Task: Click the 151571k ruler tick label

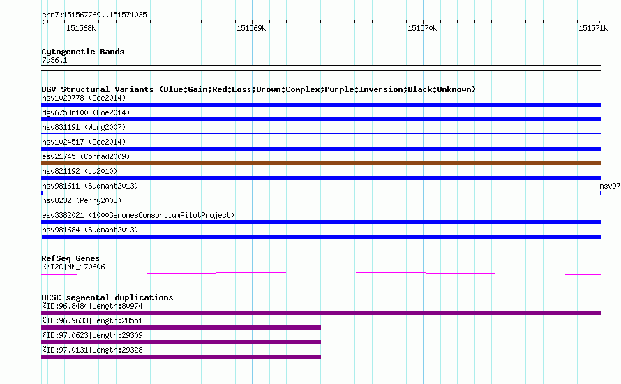Action: coord(593,28)
